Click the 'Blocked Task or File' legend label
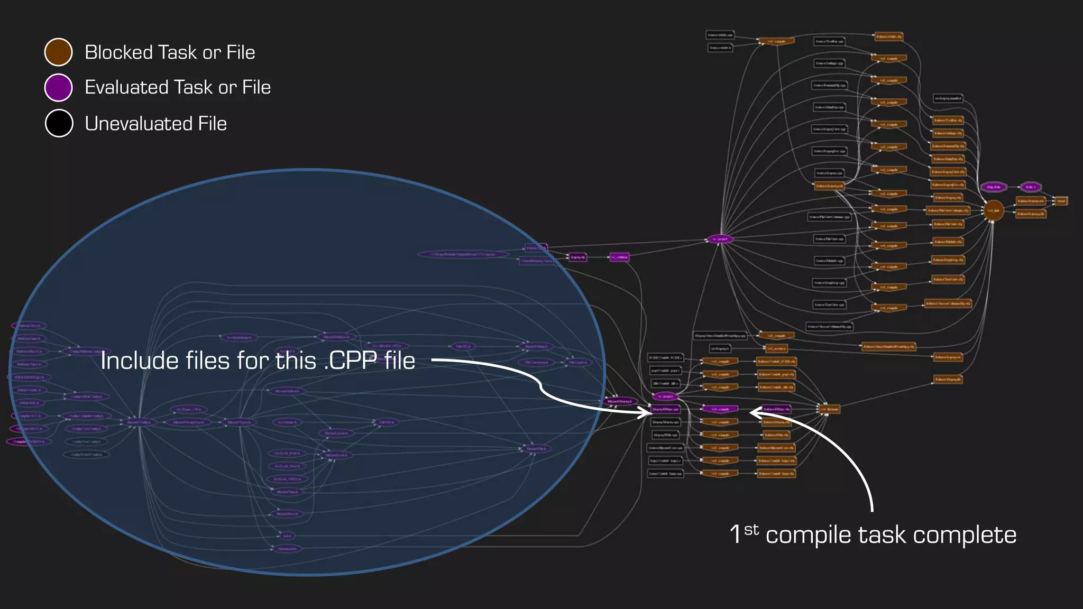The width and height of the screenshot is (1083, 609). (x=170, y=52)
